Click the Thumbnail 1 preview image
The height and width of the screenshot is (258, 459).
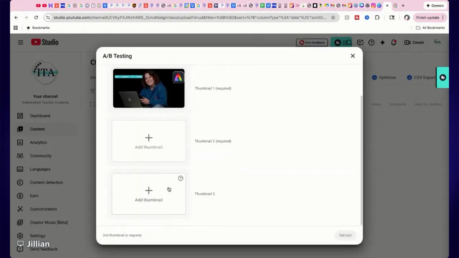pyautogui.click(x=148, y=88)
